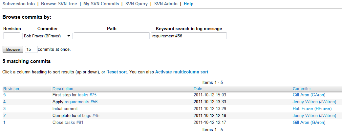Click the Browse button
The height and width of the screenshot is (137, 342).
click(13, 49)
